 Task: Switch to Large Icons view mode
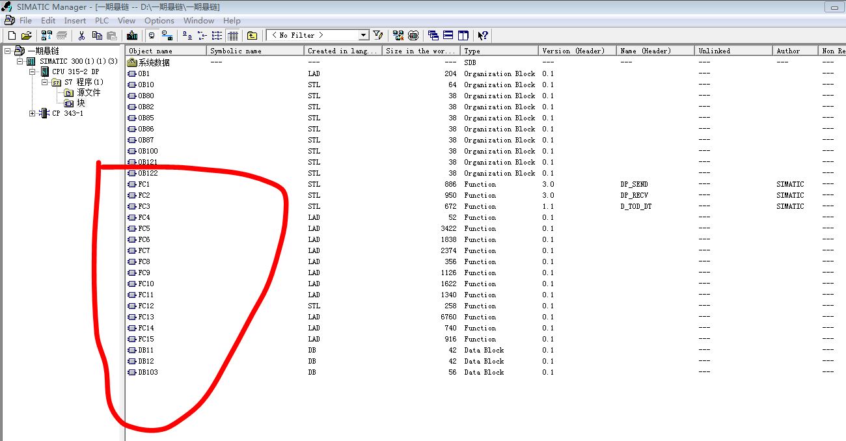187,36
